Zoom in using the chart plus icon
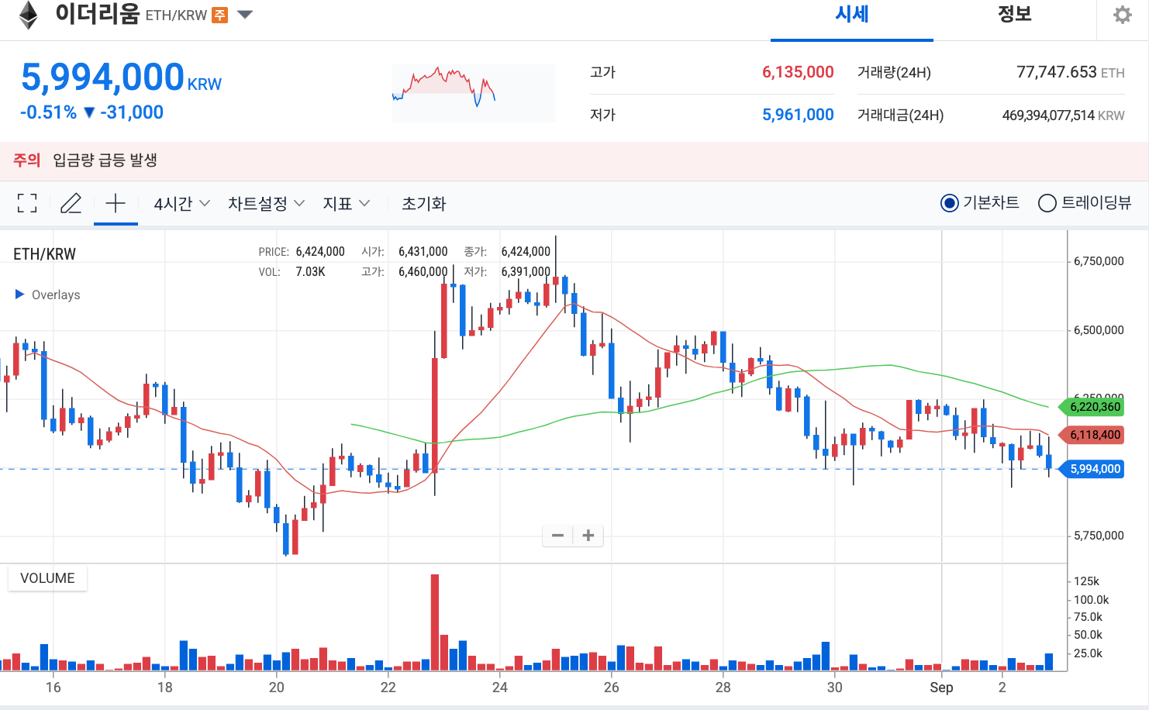 pos(588,535)
